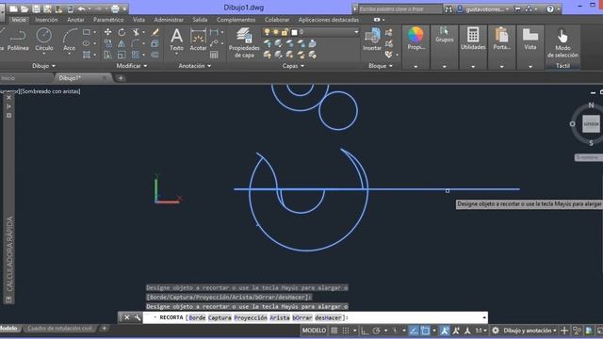Image resolution: width=603 pixels, height=339 pixels.
Task: Click the Save icon in quick access toolbar
Action: click(36, 8)
